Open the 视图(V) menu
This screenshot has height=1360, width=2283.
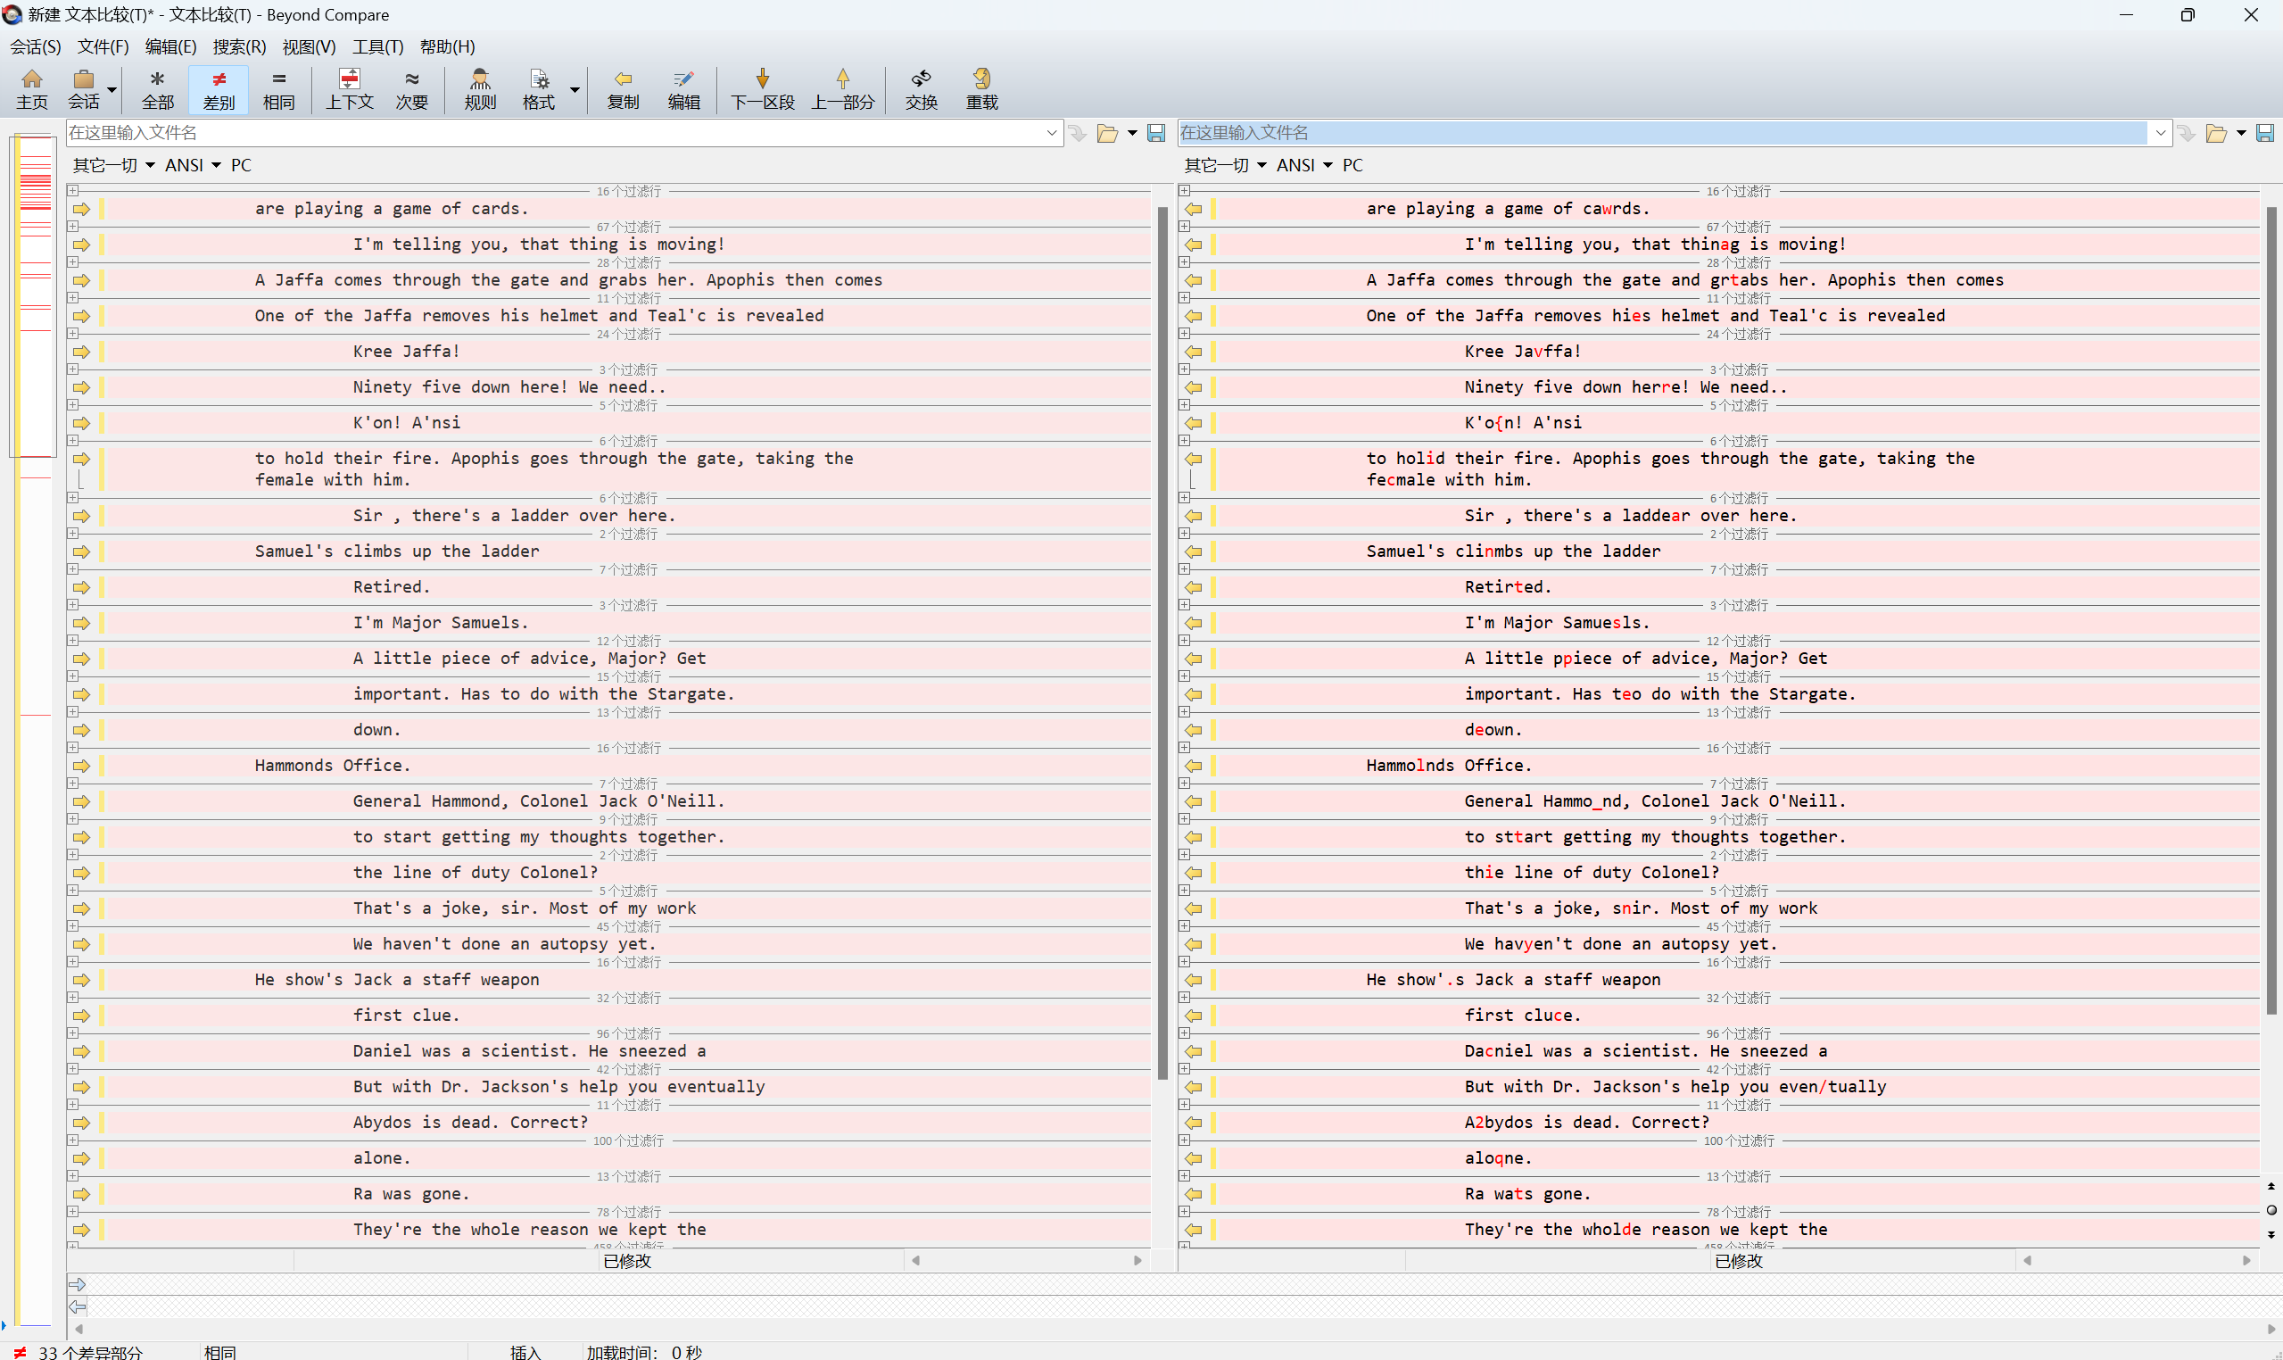click(x=309, y=46)
